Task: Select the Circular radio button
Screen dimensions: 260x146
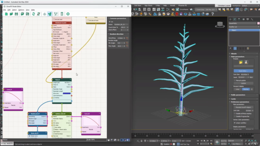Action: point(54,32)
